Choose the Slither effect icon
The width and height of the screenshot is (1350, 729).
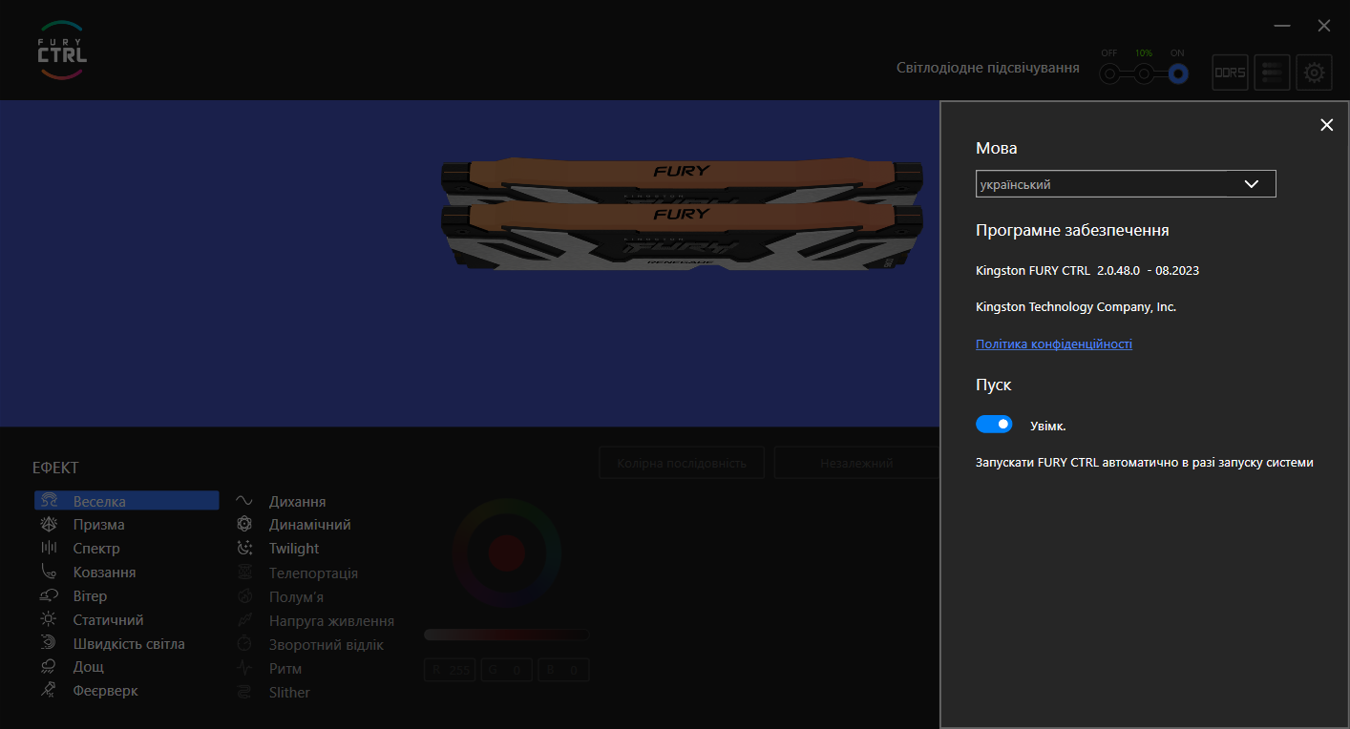(x=244, y=693)
